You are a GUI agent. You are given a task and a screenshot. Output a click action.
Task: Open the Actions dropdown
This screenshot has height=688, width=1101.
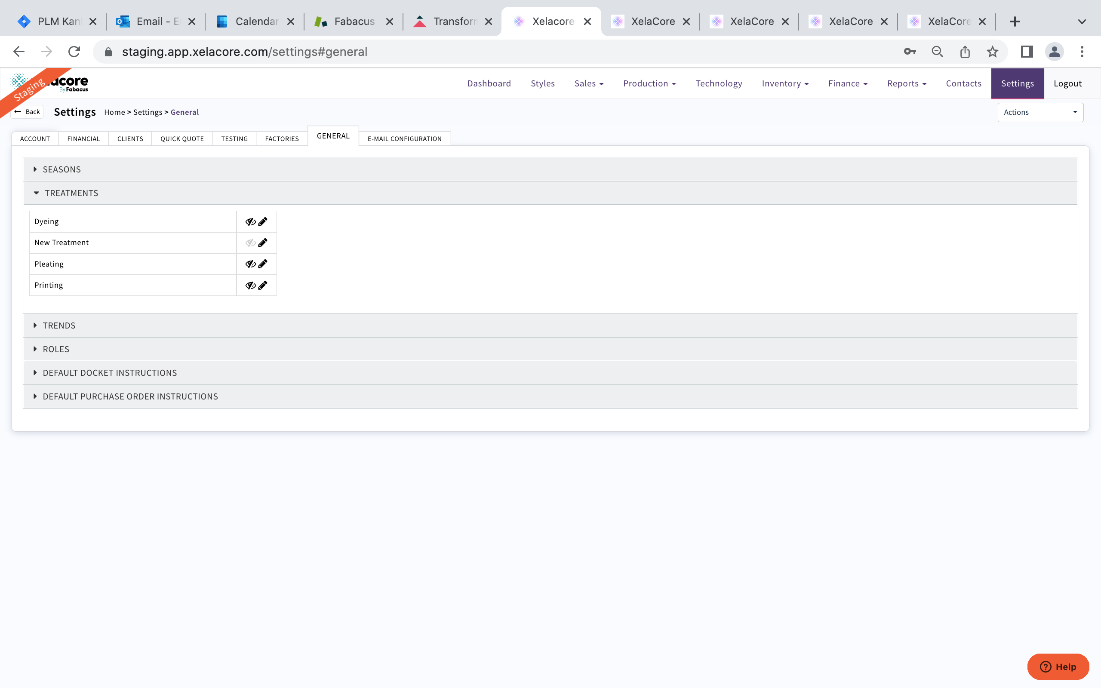[x=1040, y=112]
